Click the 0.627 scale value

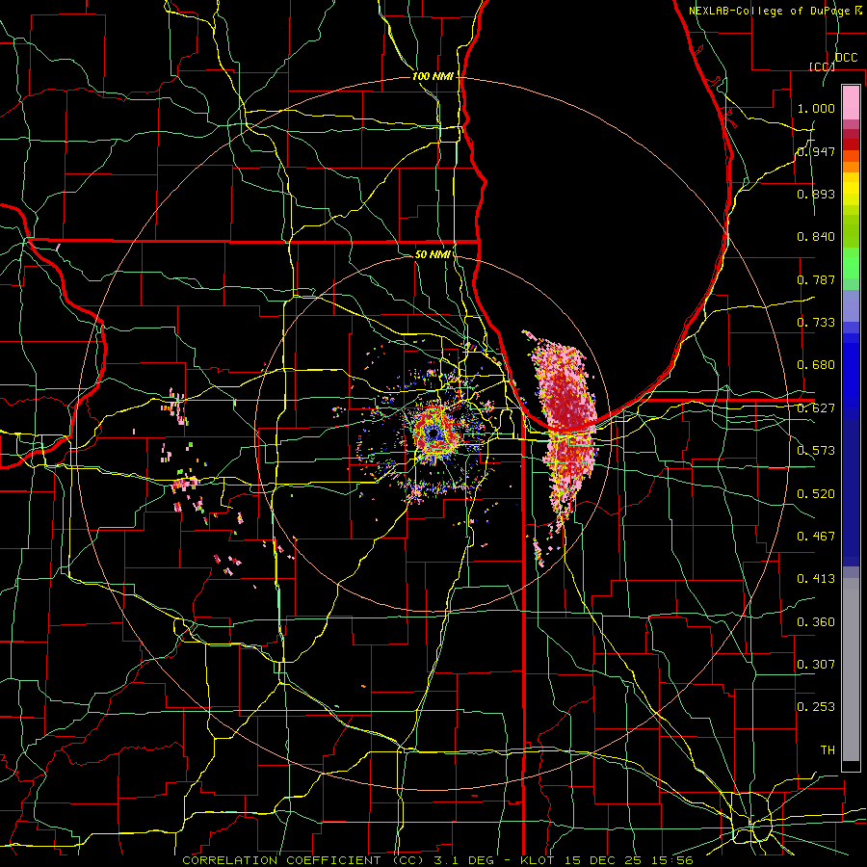(x=816, y=408)
